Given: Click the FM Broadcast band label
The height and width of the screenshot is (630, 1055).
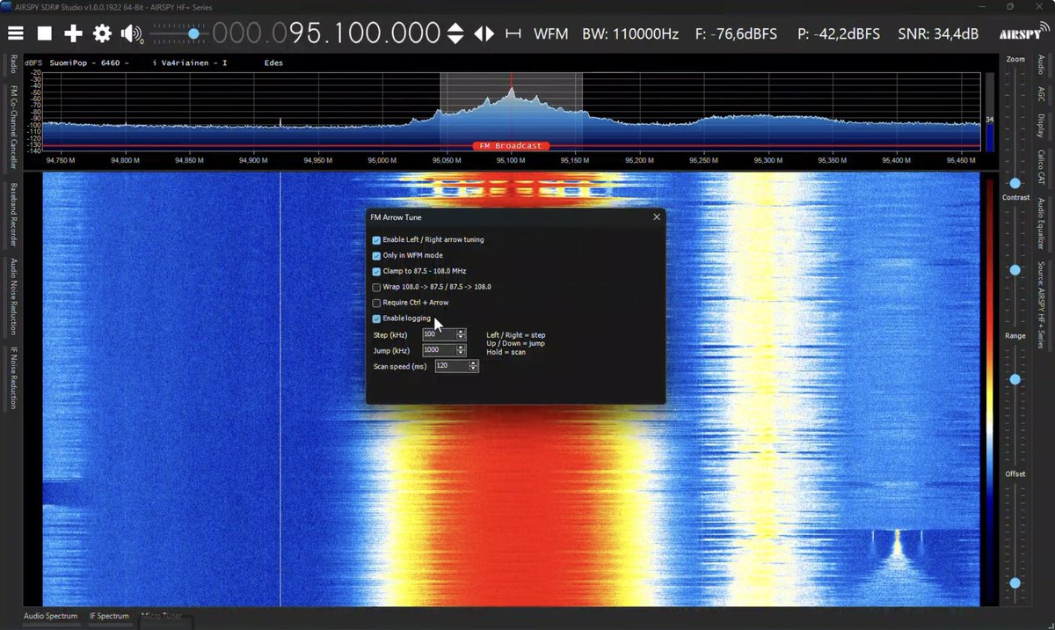Looking at the screenshot, I should tap(512, 145).
